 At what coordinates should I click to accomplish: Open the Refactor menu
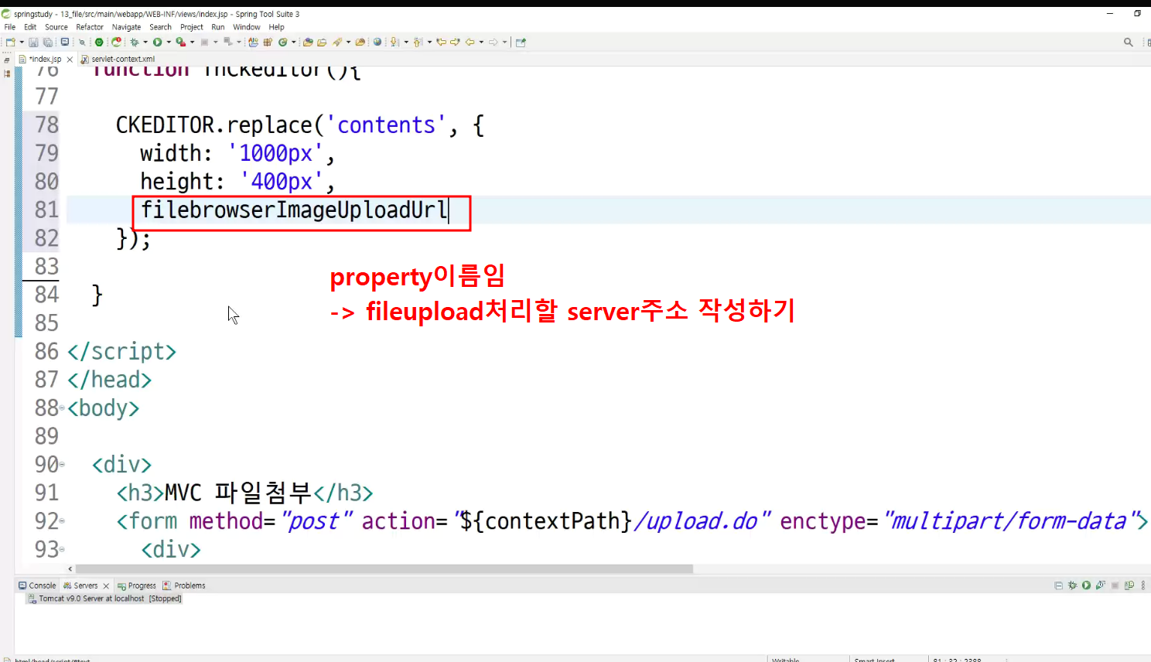(90, 27)
